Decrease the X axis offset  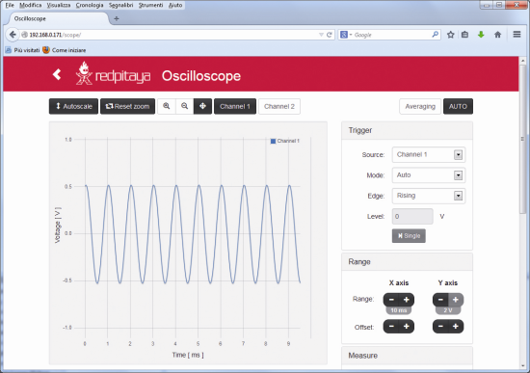[x=391, y=327]
